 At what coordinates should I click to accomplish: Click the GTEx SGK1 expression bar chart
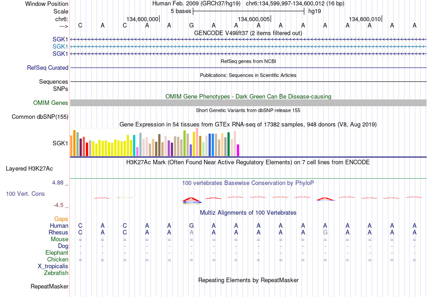pos(155,142)
